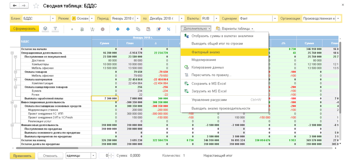Toggle Выводить общий итог по строкам

[225, 43]
